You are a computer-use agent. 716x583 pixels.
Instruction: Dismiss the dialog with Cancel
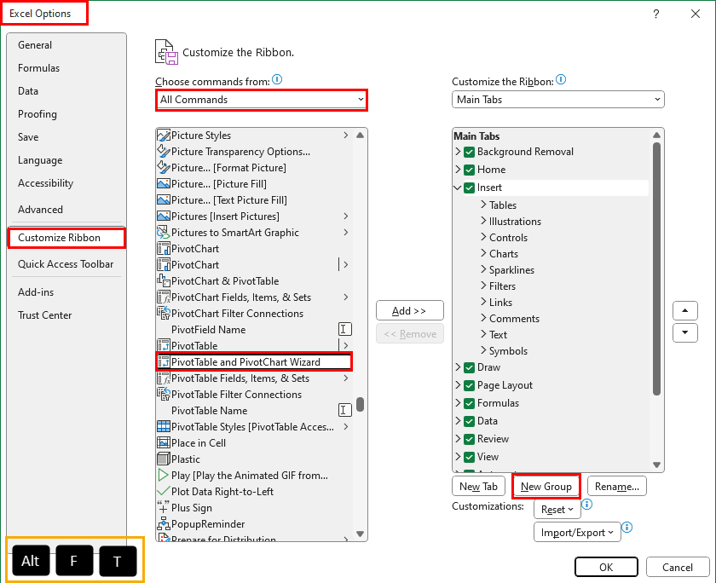point(678,567)
